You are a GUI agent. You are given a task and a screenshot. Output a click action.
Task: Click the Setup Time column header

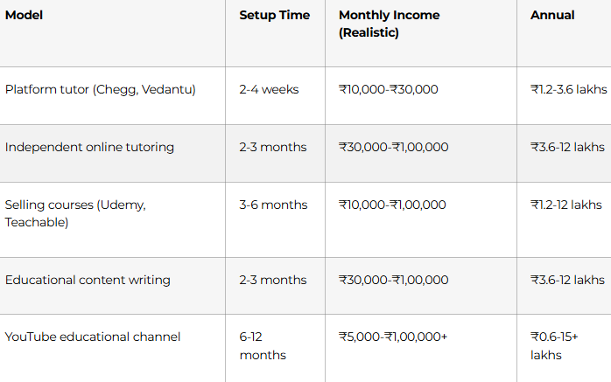[x=274, y=15]
